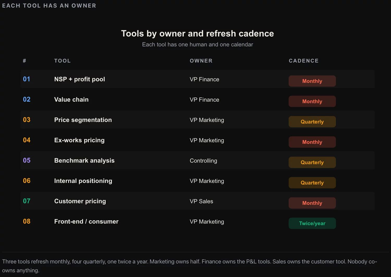Click the 'Ex-works pricing' tool name
This screenshot has height=277, width=391.
point(79,140)
